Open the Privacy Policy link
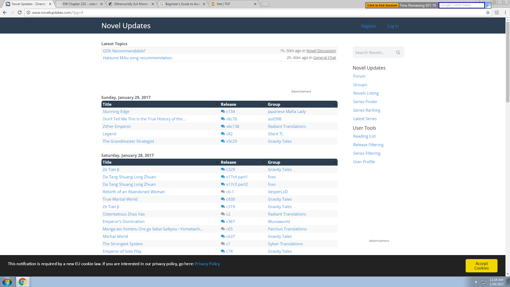Image resolution: width=510 pixels, height=287 pixels. [207, 264]
